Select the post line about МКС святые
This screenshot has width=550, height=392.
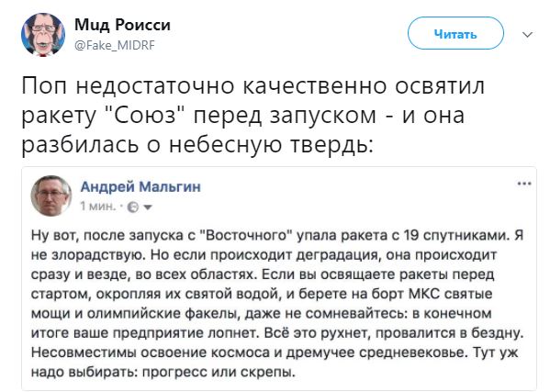(262, 294)
